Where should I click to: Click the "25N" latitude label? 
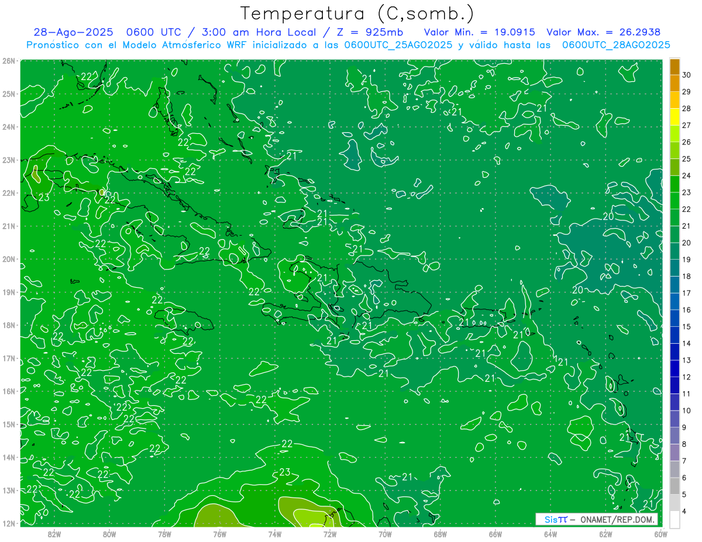point(9,94)
